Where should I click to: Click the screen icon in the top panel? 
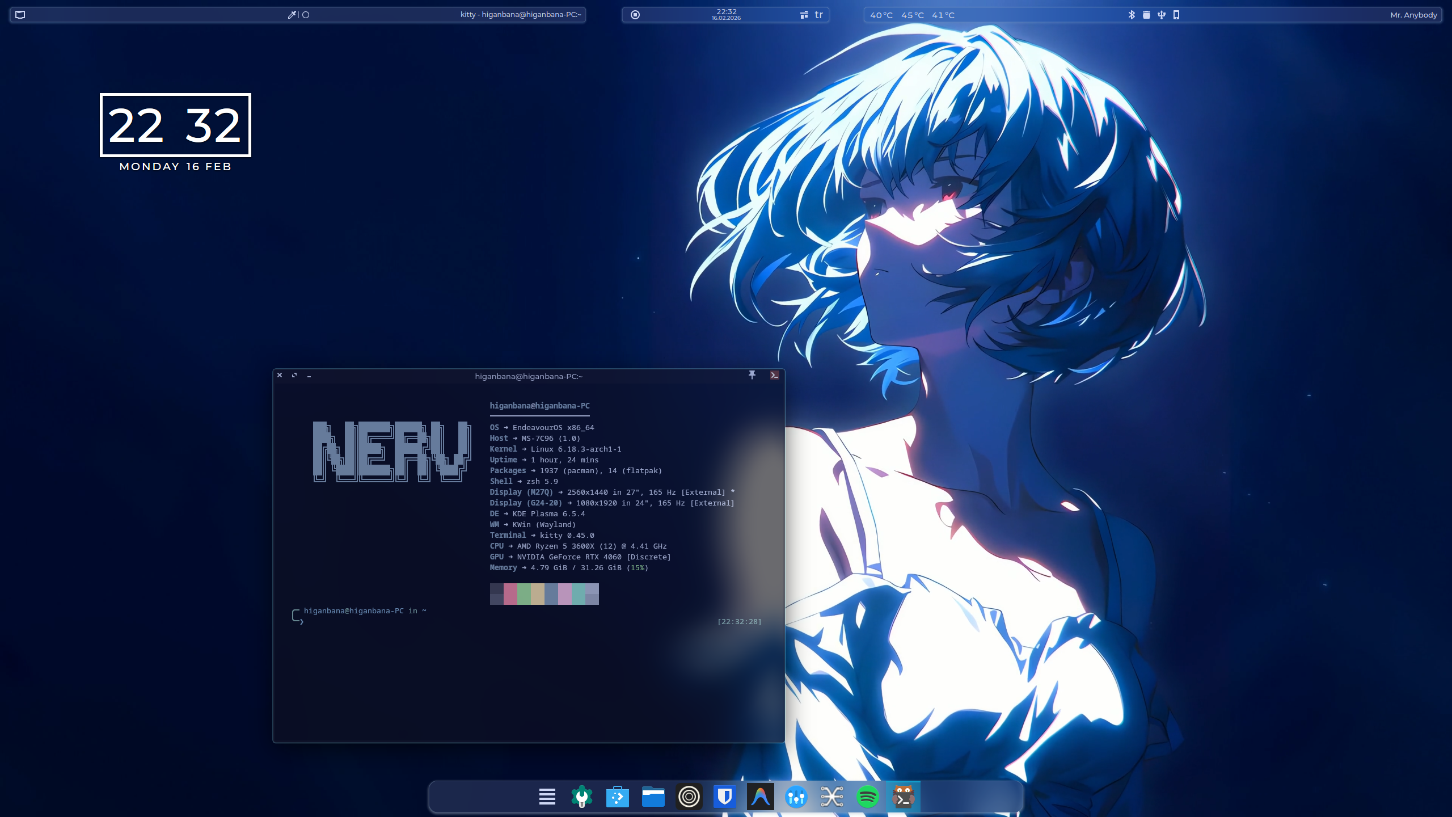20,15
